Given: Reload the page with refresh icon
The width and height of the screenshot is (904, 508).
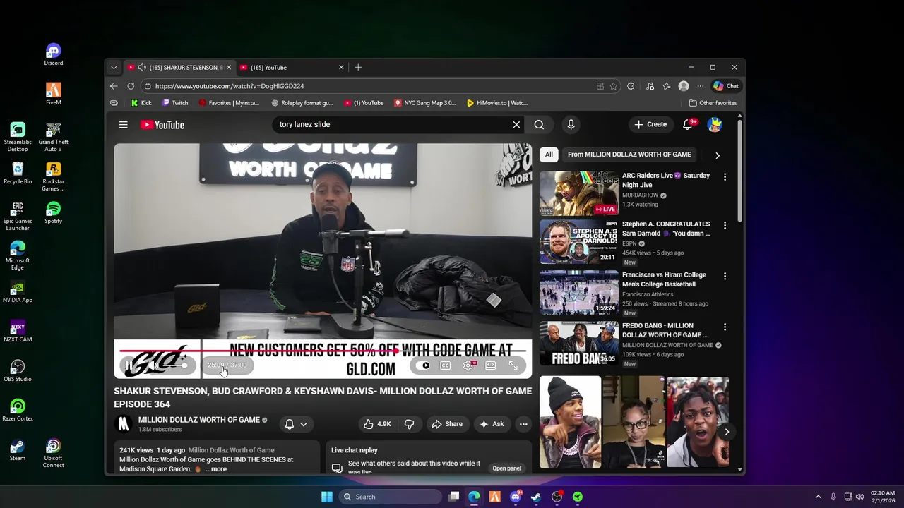Looking at the screenshot, I should click(x=131, y=86).
